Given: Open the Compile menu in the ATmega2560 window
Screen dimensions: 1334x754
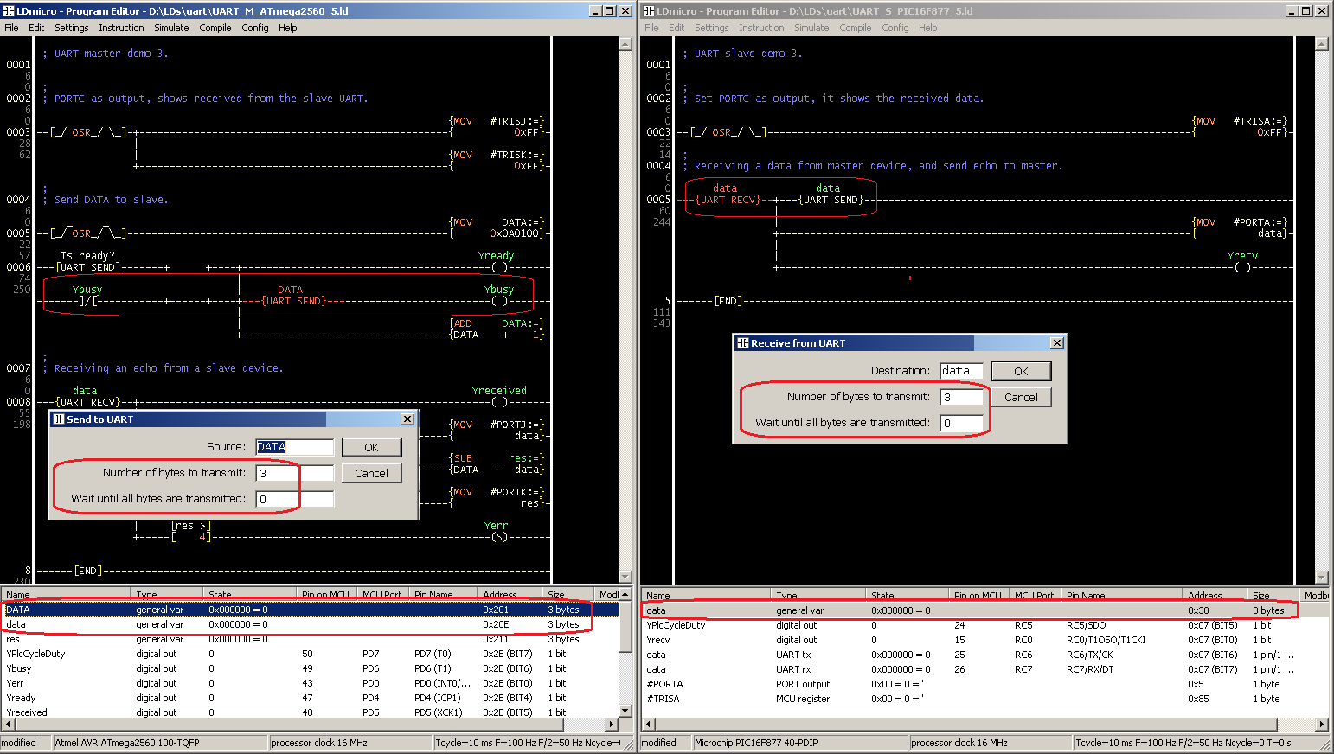Looking at the screenshot, I should pos(215,28).
